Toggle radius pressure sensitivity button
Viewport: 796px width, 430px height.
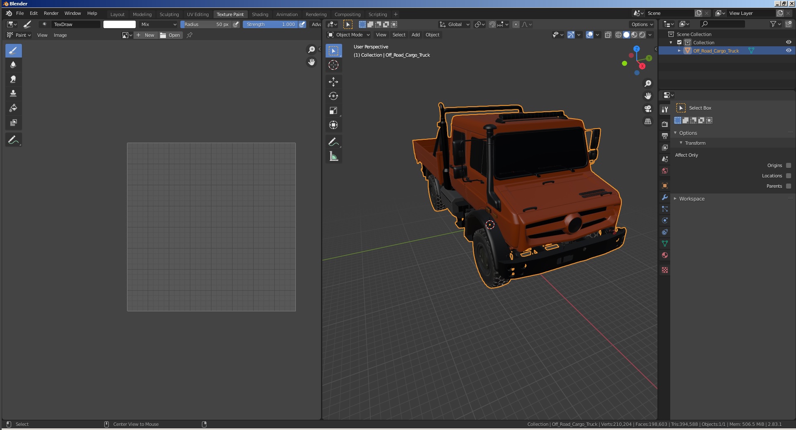236,24
